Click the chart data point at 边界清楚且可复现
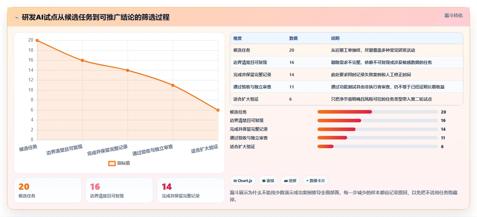 click(82, 60)
